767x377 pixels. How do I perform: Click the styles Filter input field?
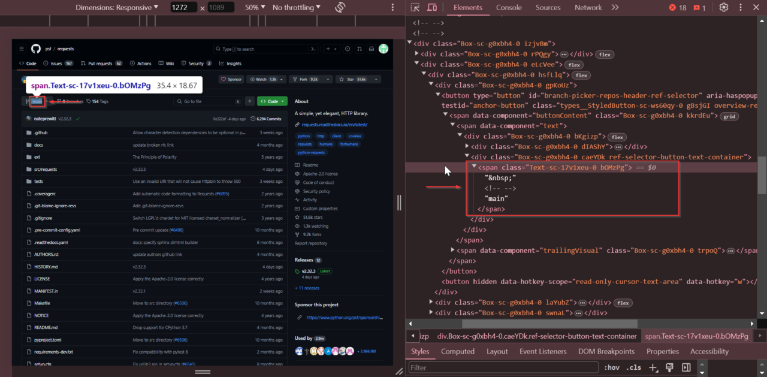(503, 367)
